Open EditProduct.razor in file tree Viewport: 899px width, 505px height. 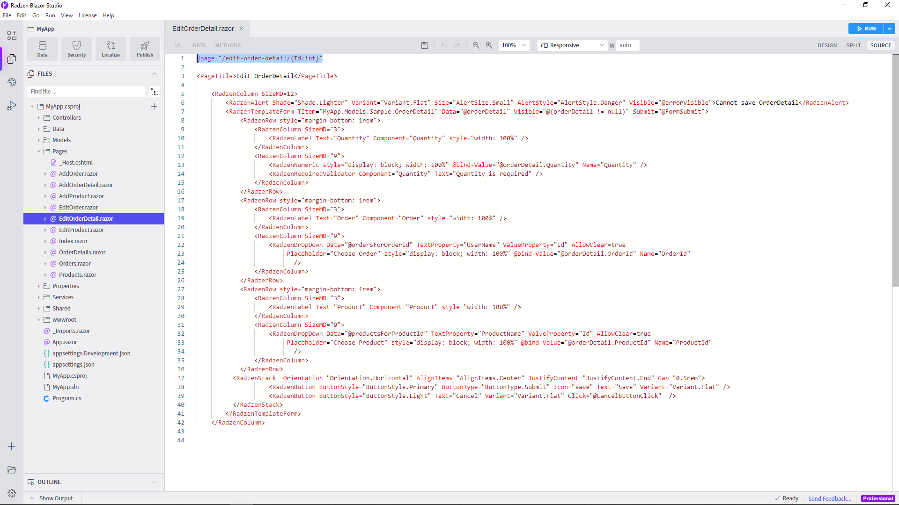[x=81, y=230]
